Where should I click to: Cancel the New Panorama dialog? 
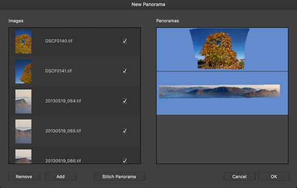pos(240,177)
